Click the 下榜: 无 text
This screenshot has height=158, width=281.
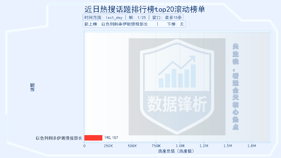(x=176, y=24)
